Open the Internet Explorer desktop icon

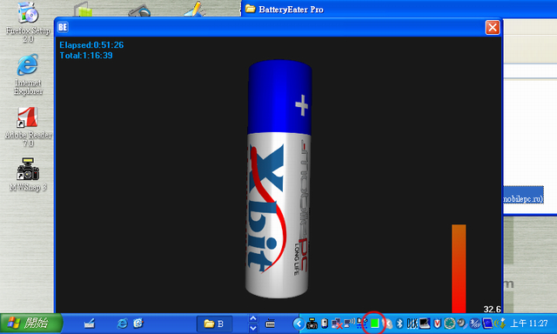tap(28, 75)
